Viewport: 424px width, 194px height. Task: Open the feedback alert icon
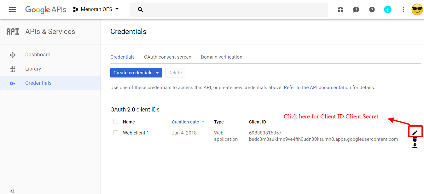point(356,9)
